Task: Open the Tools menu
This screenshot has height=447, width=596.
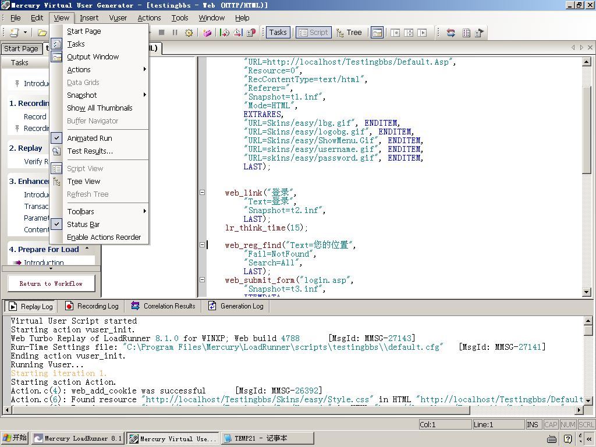Action: [180, 18]
